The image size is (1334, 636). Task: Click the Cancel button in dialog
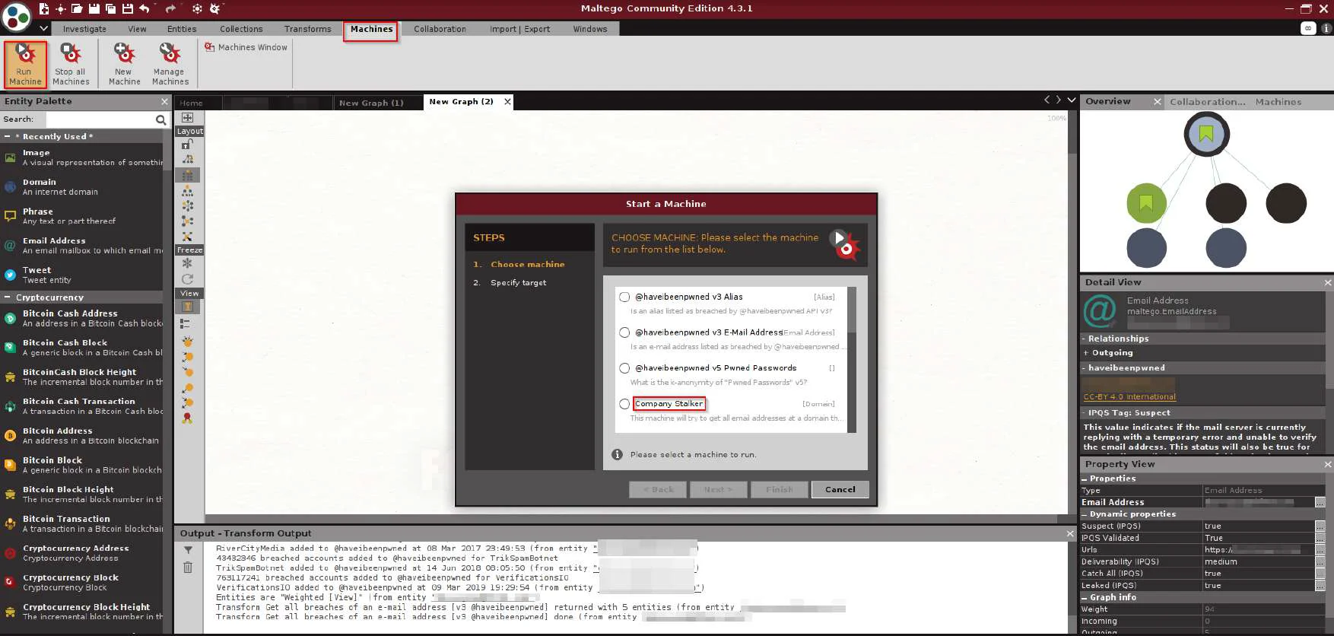tap(840, 489)
